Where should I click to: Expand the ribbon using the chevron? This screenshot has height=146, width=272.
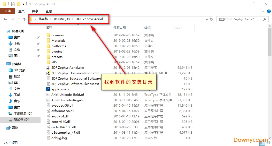tap(263, 11)
